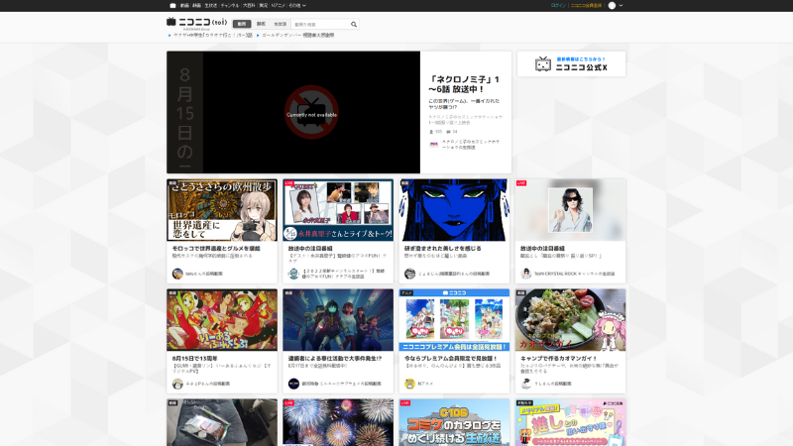Open 今ならプレミアム会員限定で見放題! title
793x446 pixels.
click(451, 358)
